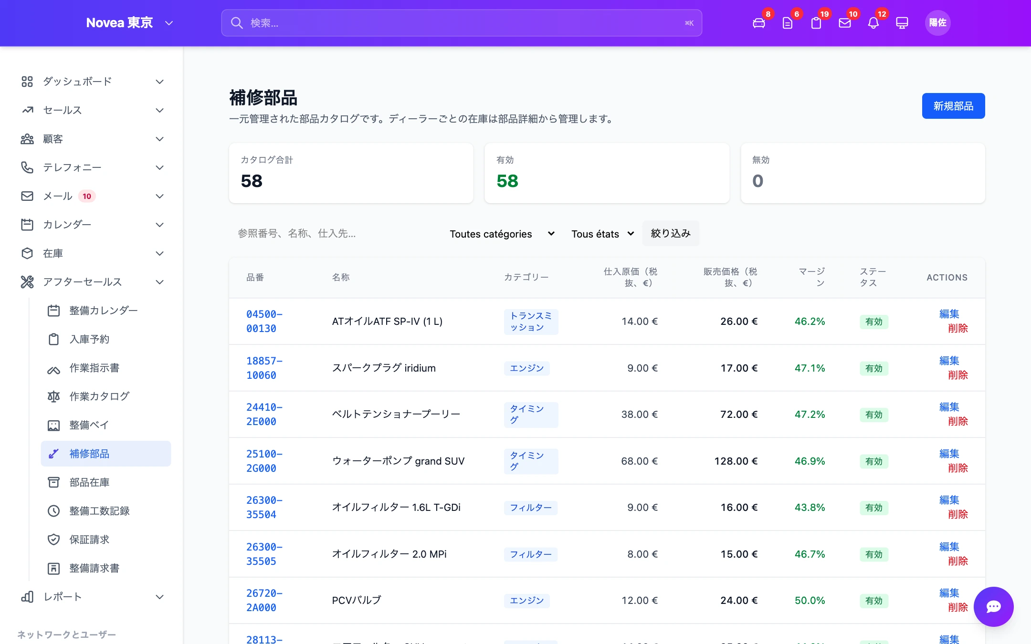The image size is (1031, 644).
Task: Open the Toutes catégories dropdown
Action: [502, 234]
